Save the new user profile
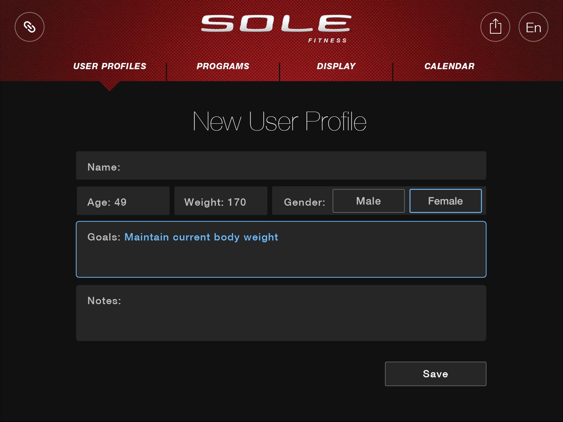Screen dimensions: 563x422 pos(436,374)
